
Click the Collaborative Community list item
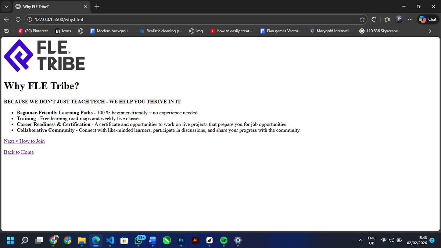pyautogui.click(x=159, y=130)
